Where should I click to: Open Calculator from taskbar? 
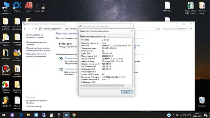click(51, 115)
